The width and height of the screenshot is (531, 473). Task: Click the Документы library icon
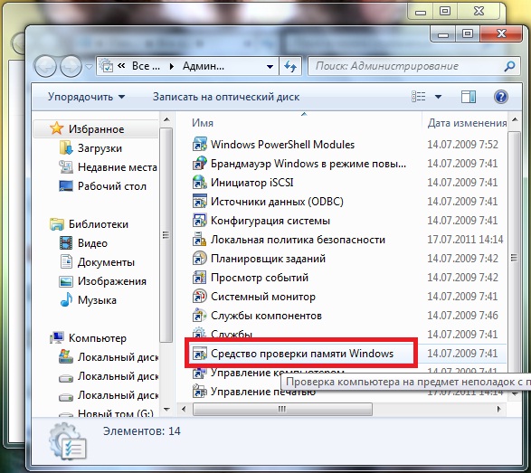click(x=66, y=261)
